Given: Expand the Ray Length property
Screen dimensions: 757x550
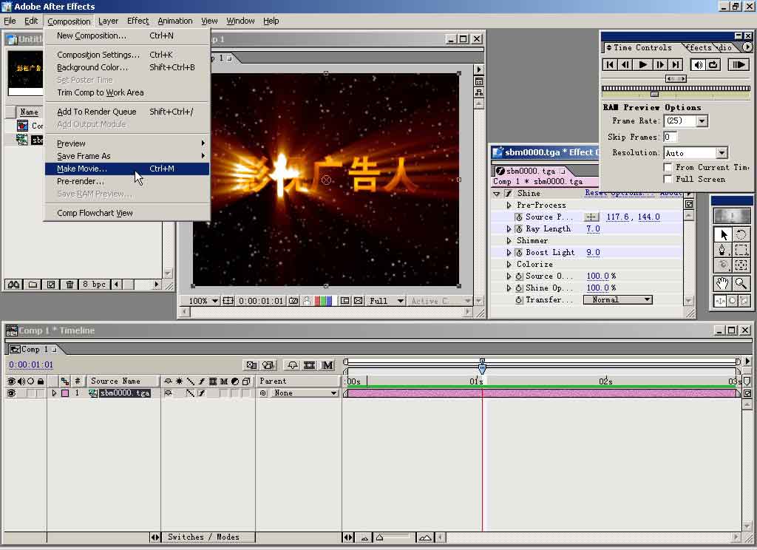Looking at the screenshot, I should (509, 229).
